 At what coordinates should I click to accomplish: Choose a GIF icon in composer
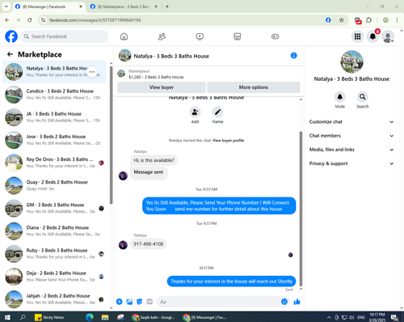click(149, 302)
